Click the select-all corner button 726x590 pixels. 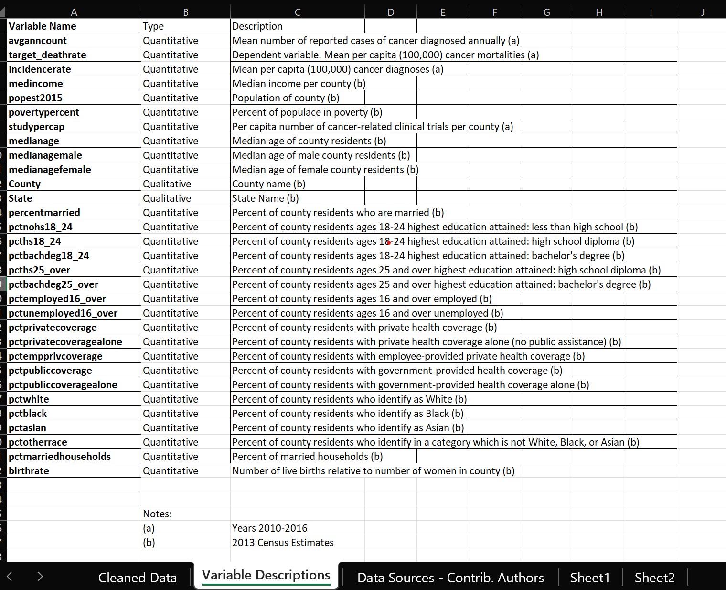(4, 11)
